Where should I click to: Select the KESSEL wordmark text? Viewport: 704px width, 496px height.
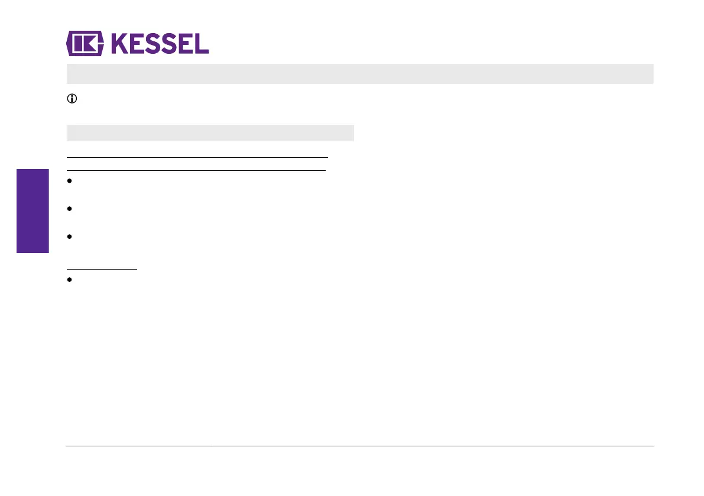[x=160, y=44]
